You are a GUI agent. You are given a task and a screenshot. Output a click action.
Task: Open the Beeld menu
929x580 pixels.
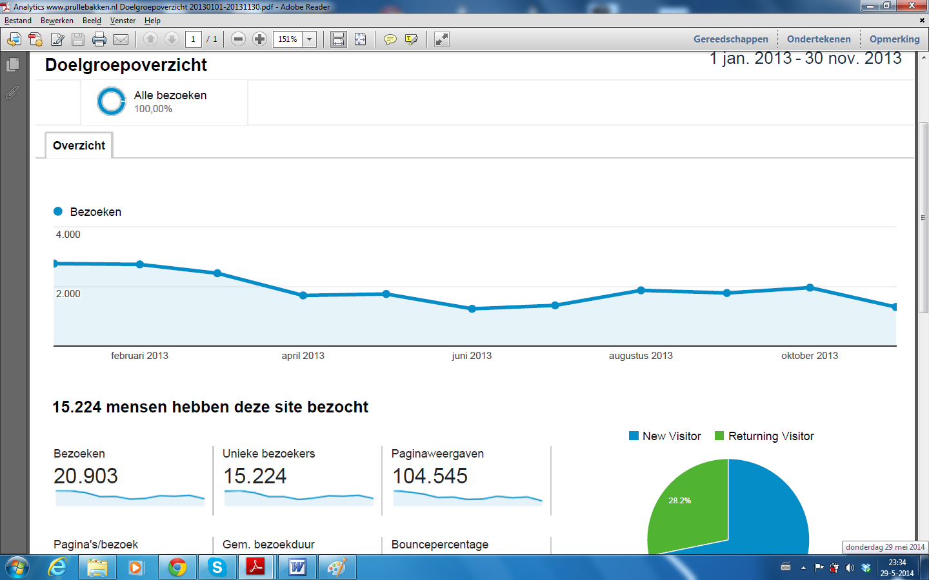tap(92, 21)
